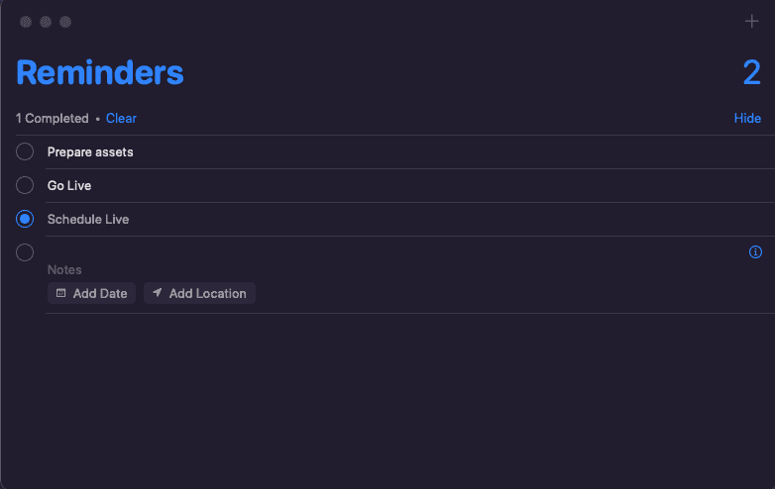The width and height of the screenshot is (775, 489).
Task: Close the Reminders window
Action: [26, 22]
